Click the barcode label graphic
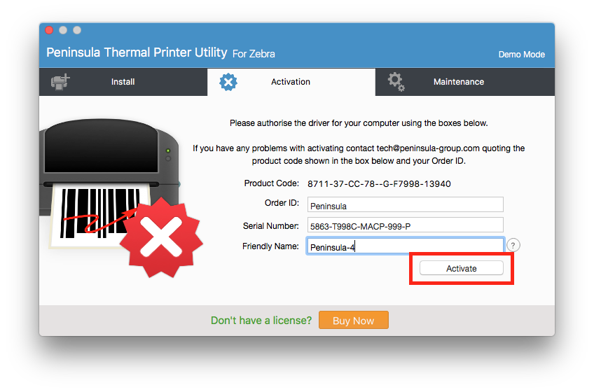594x392 pixels. [99, 216]
